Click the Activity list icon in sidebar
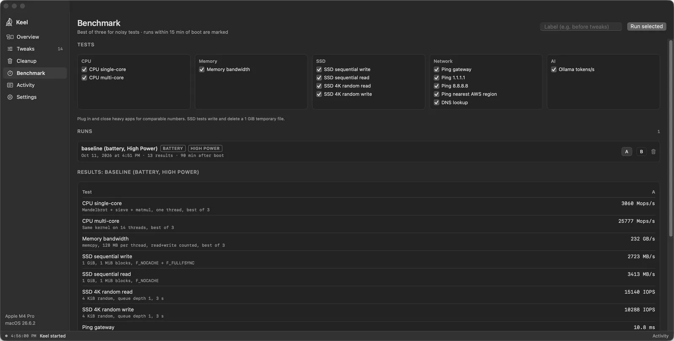The width and height of the screenshot is (674, 341). pos(10,85)
